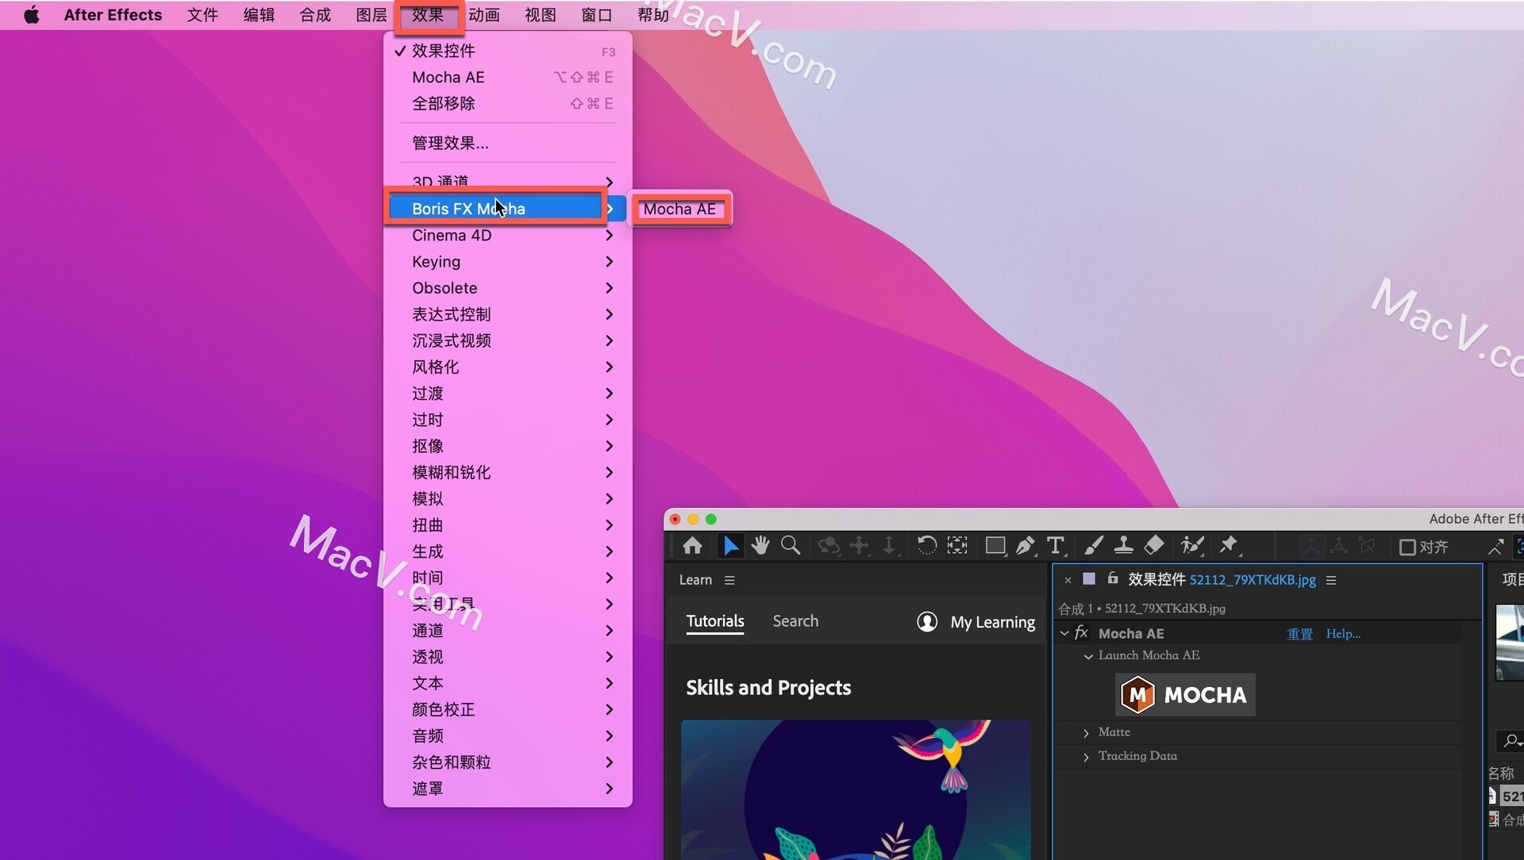Open the 遮罩 submenu
Screen dimensions: 1524x860
[507, 789]
